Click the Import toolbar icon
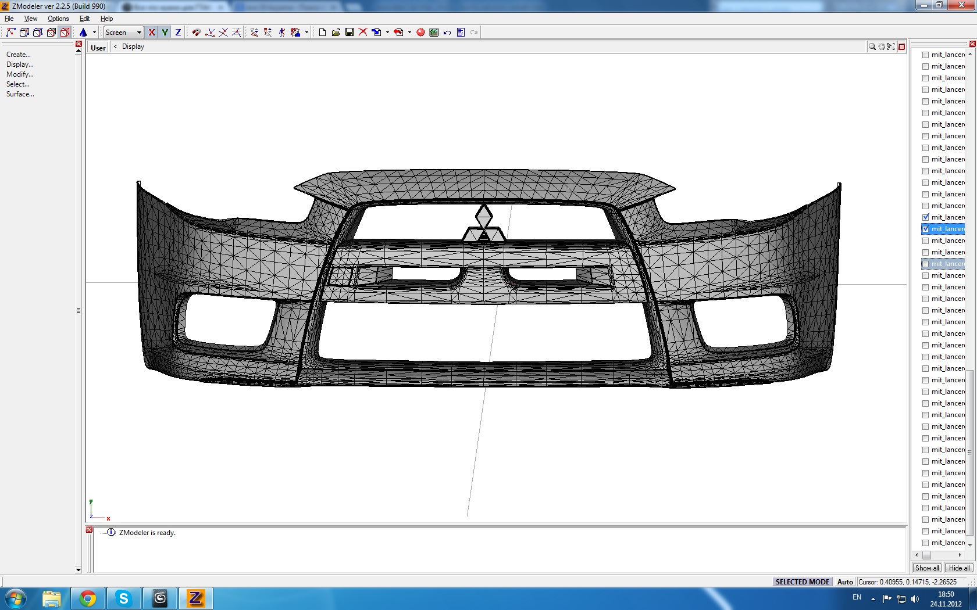 click(x=376, y=32)
